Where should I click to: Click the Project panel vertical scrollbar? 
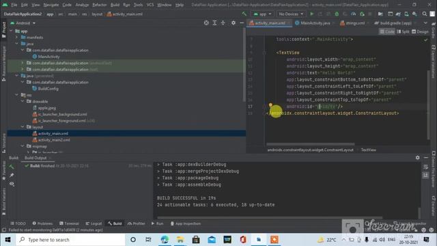(244, 64)
